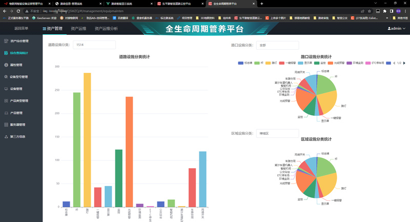This screenshot has height=222, width=410.
Task: Open 组件库 bookmark folder
Action: coord(224,18)
